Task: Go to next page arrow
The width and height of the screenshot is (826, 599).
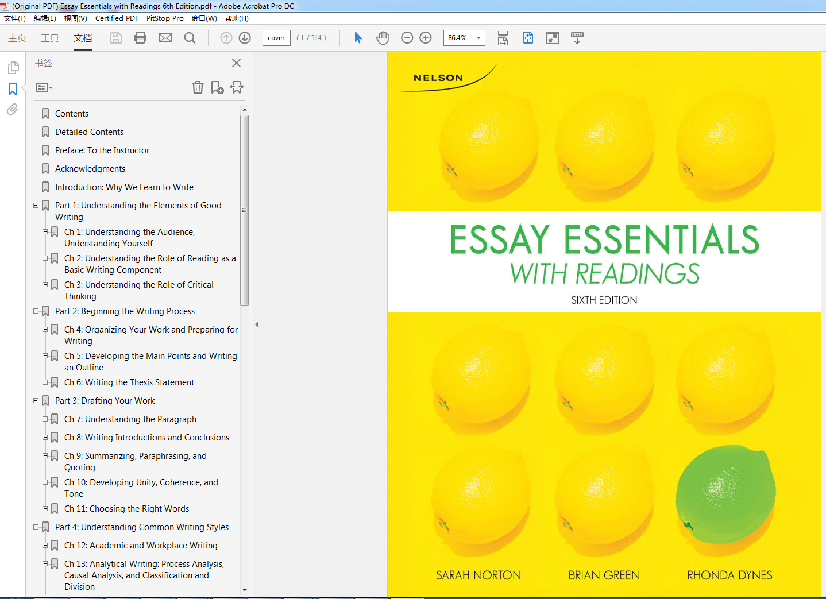Action: [245, 38]
